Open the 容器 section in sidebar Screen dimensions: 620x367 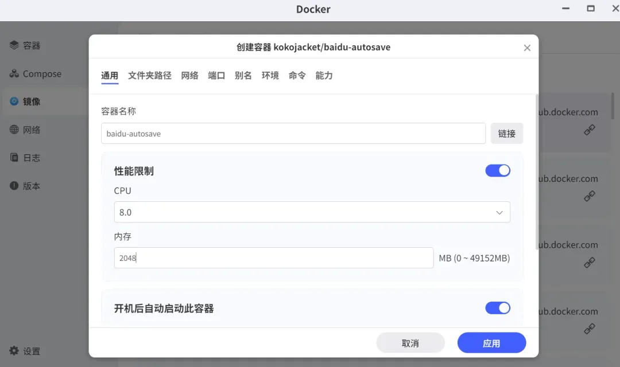(25, 45)
